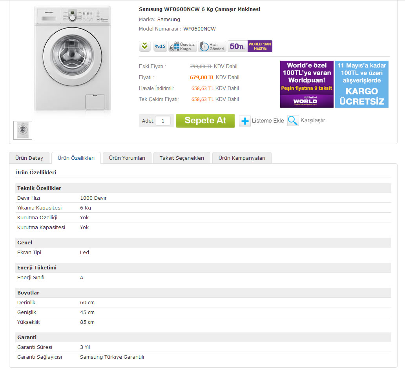Click the model number WF0600NCW value
Screen dimensions: 405x372
click(x=199, y=29)
